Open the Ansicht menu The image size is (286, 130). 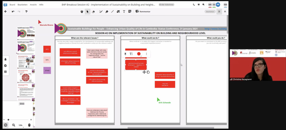[x=33, y=4]
